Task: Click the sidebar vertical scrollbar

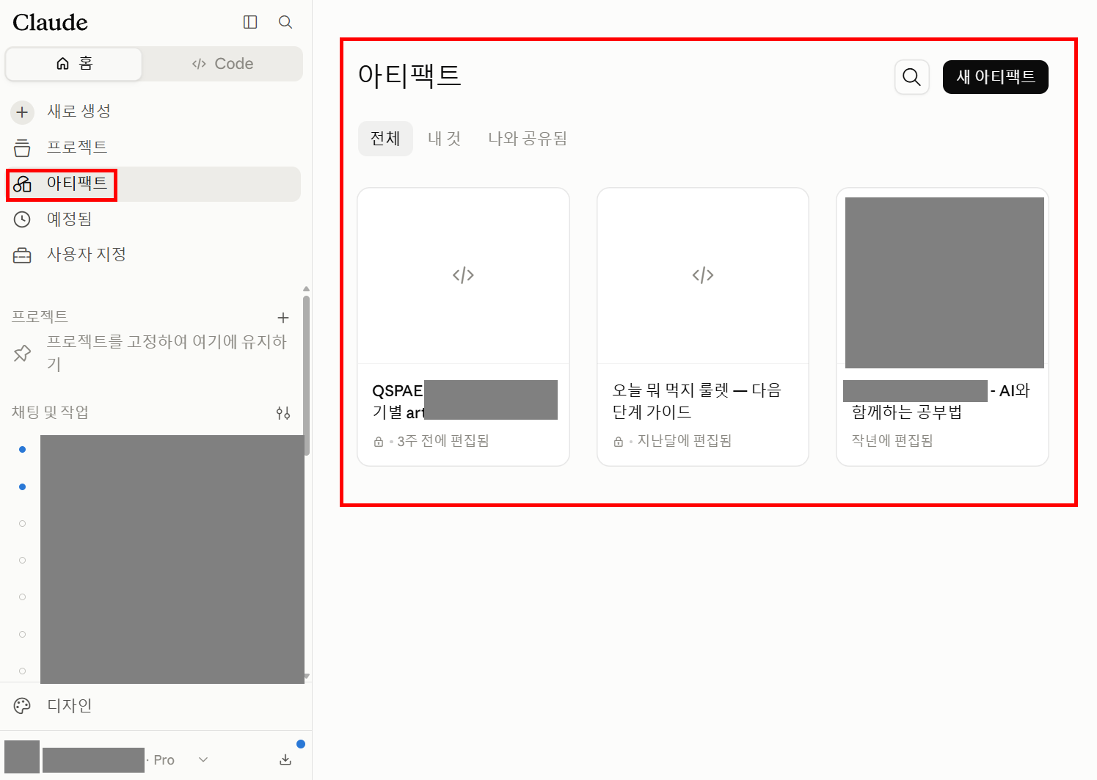Action: [x=306, y=374]
